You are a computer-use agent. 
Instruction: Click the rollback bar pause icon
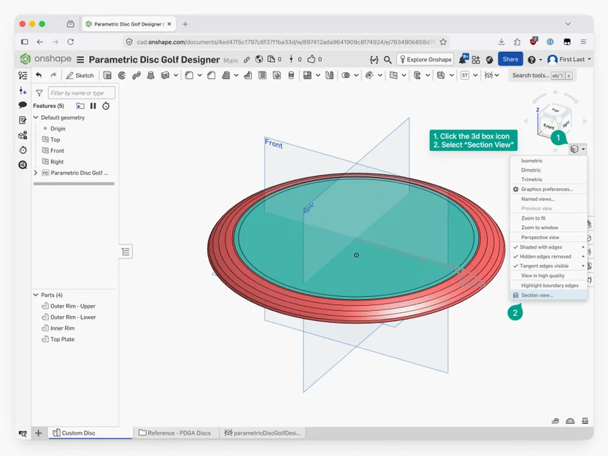(x=93, y=106)
